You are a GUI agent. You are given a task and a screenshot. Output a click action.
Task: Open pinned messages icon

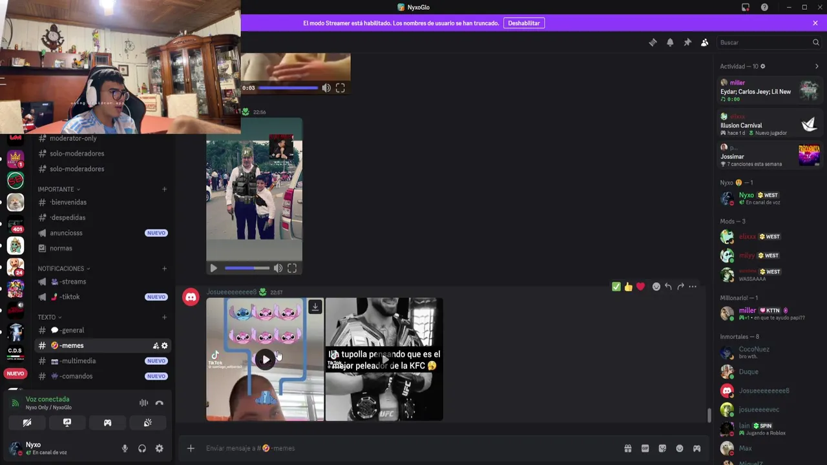(x=687, y=43)
